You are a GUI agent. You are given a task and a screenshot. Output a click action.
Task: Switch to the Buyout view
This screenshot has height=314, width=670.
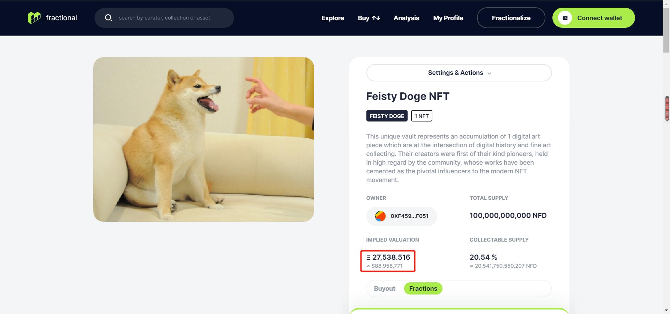pyautogui.click(x=384, y=288)
